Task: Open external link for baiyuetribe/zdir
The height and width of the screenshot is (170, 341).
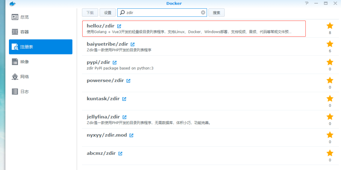Action: tap(133, 44)
